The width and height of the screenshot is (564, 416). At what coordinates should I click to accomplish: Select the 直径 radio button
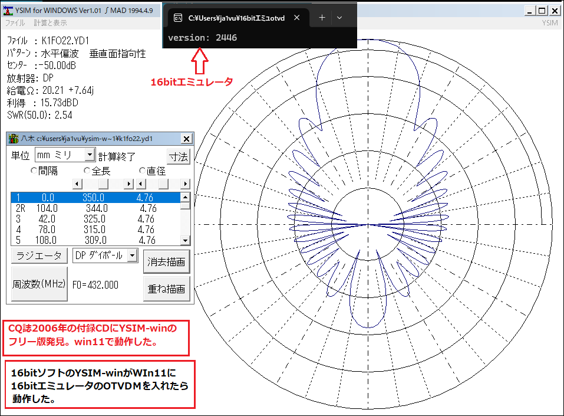pos(142,171)
